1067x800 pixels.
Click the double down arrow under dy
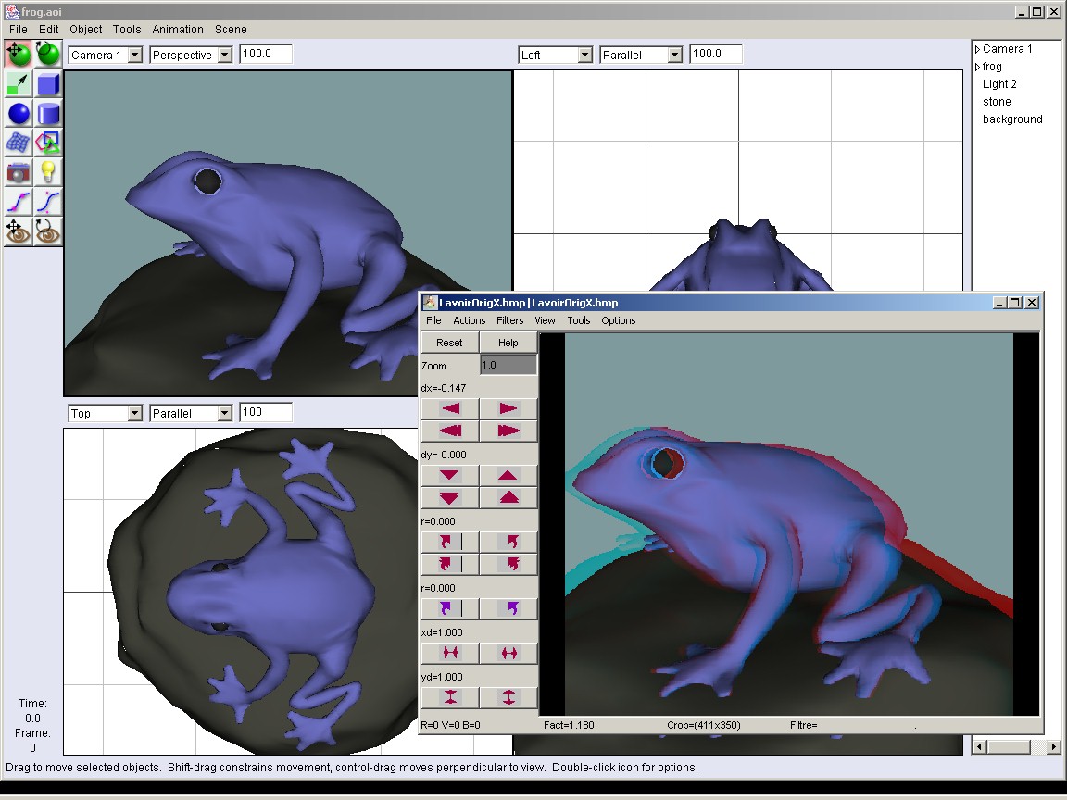click(450, 497)
